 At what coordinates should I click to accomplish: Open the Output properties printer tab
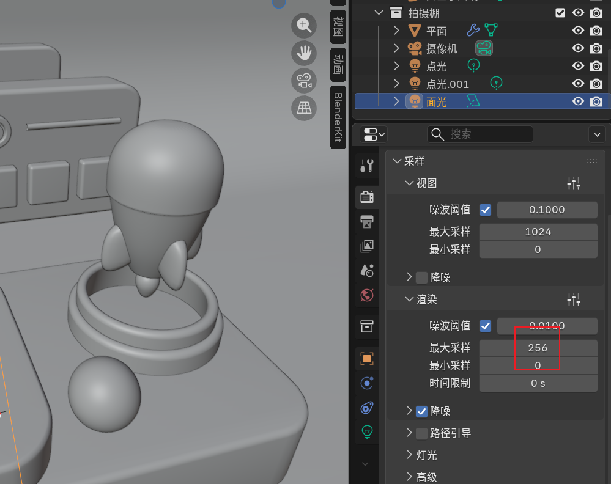(x=367, y=221)
